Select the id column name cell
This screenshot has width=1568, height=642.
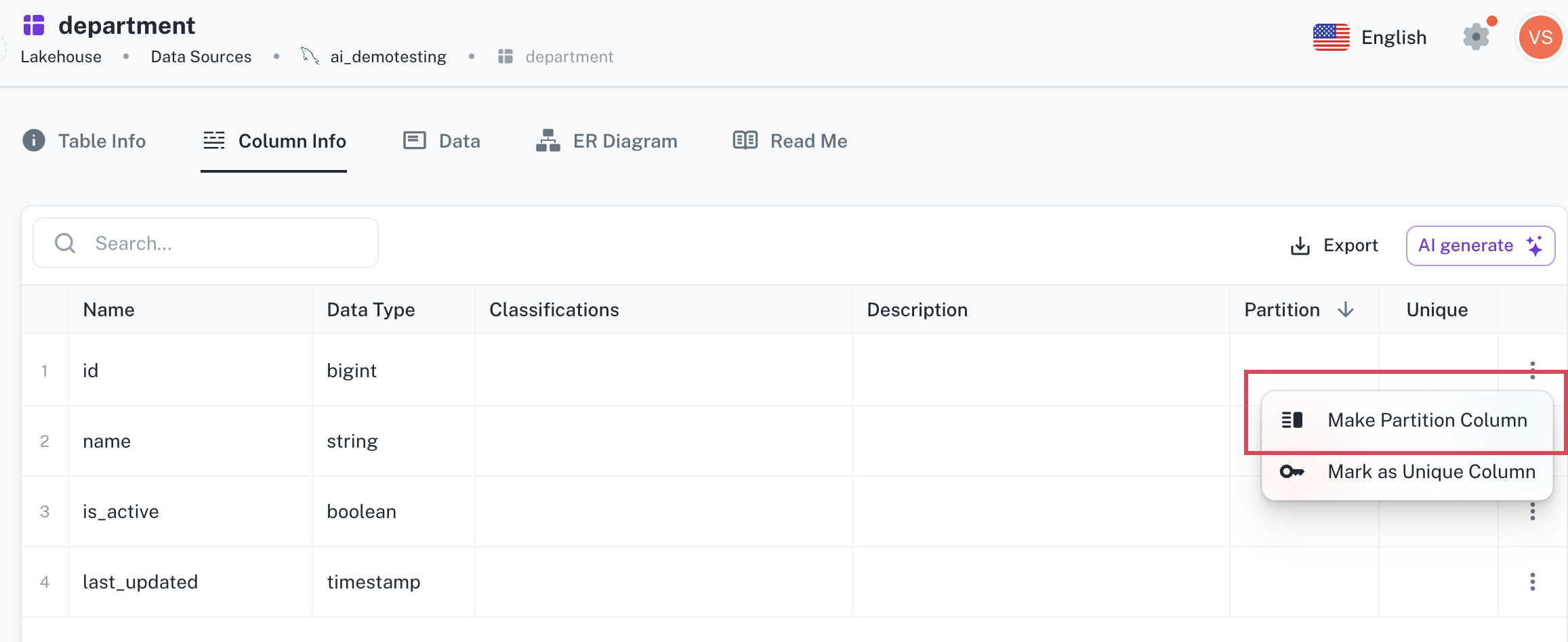tap(190, 370)
